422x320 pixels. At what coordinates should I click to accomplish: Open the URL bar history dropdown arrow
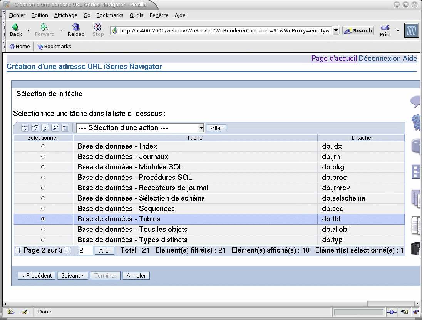point(336,30)
